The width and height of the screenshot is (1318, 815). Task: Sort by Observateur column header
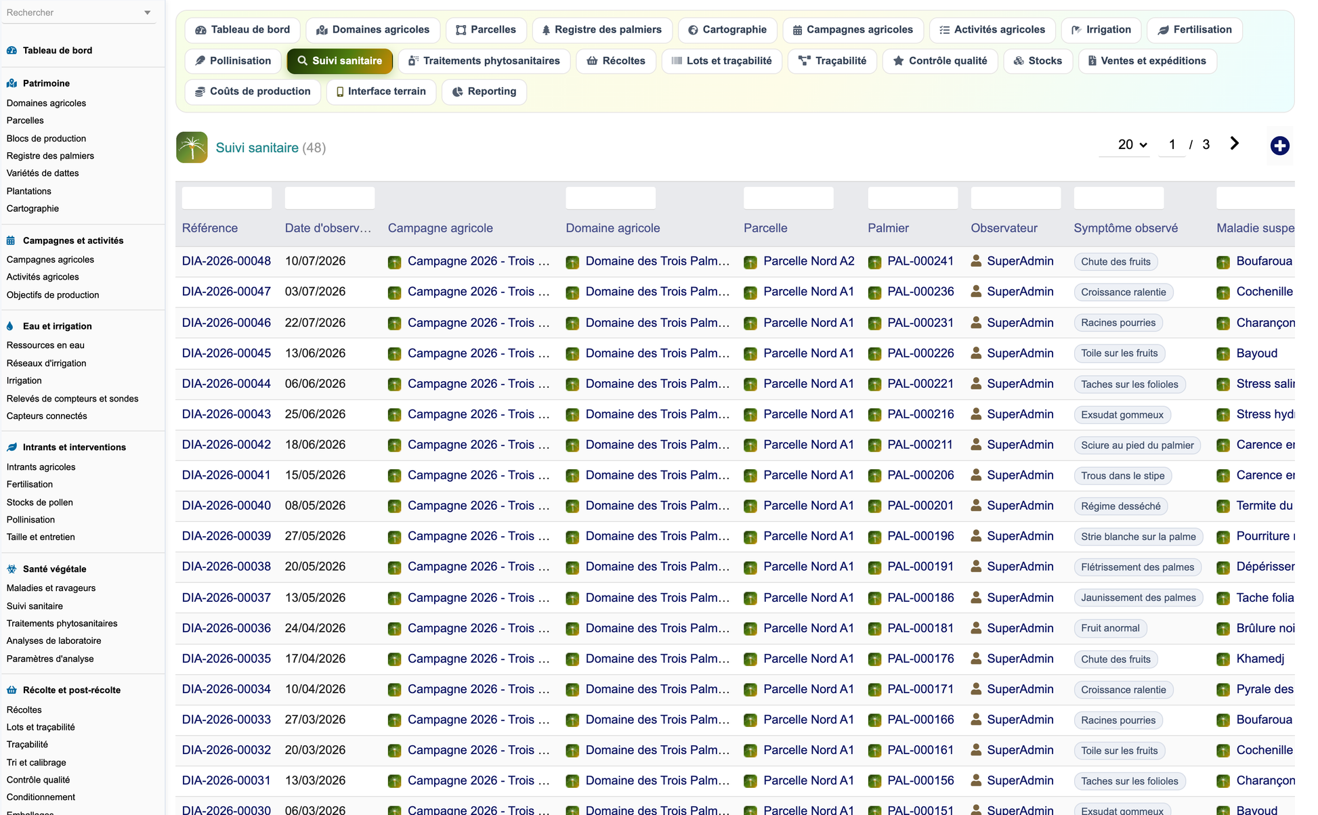(x=1004, y=228)
